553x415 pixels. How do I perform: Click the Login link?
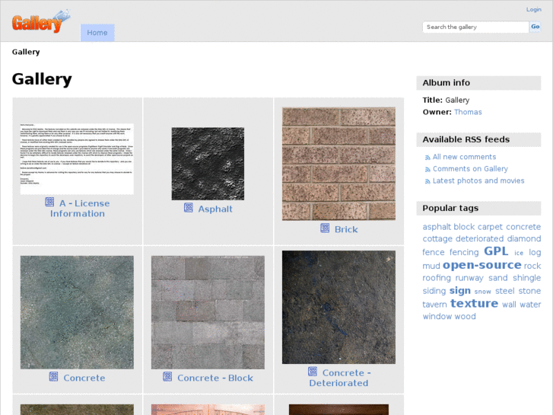533,10
